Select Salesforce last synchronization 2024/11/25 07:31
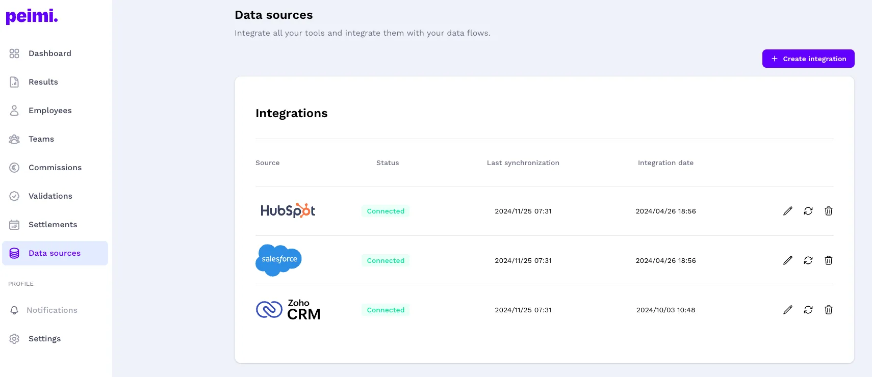872x377 pixels. [523, 260]
